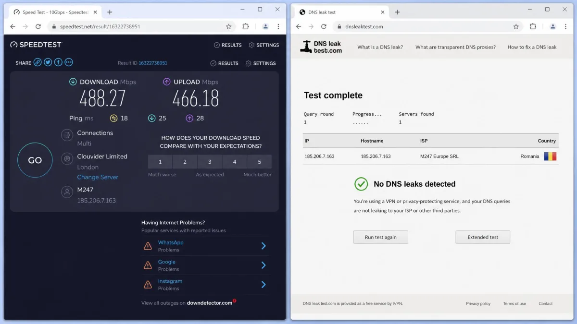Click the upload arrow icon next to UPLOAD
Viewport: 577px width, 324px height.
pos(167,82)
